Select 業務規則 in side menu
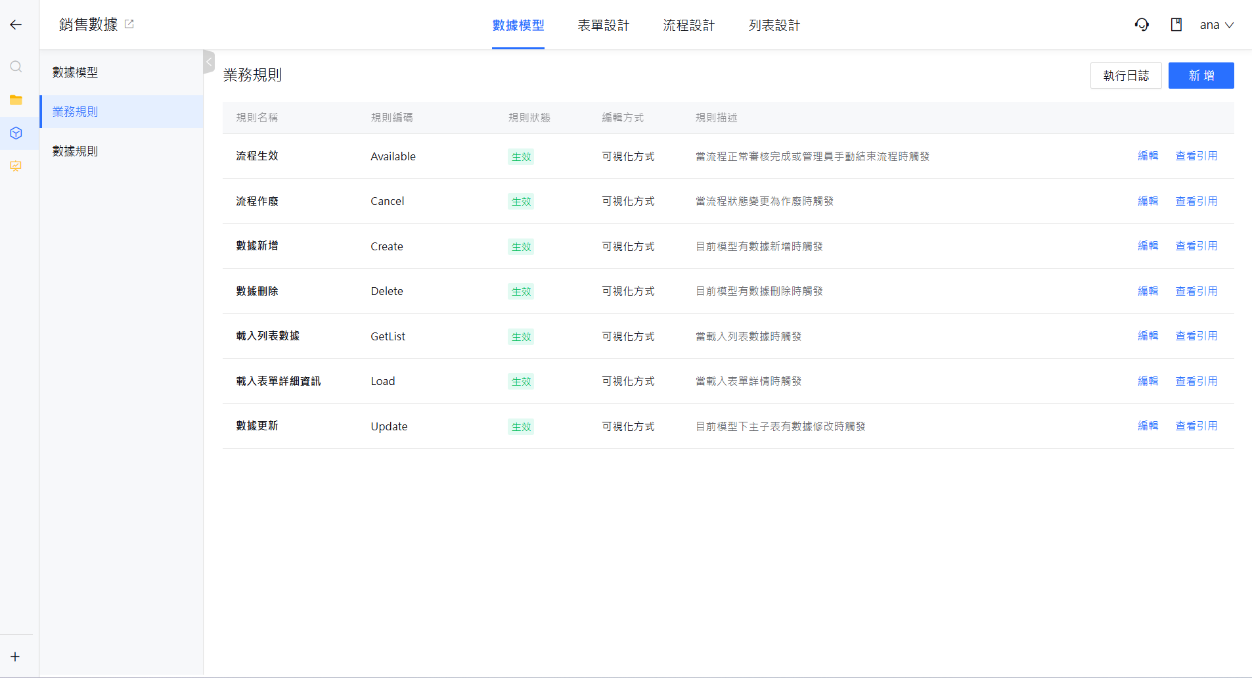1252x678 pixels. click(122, 112)
